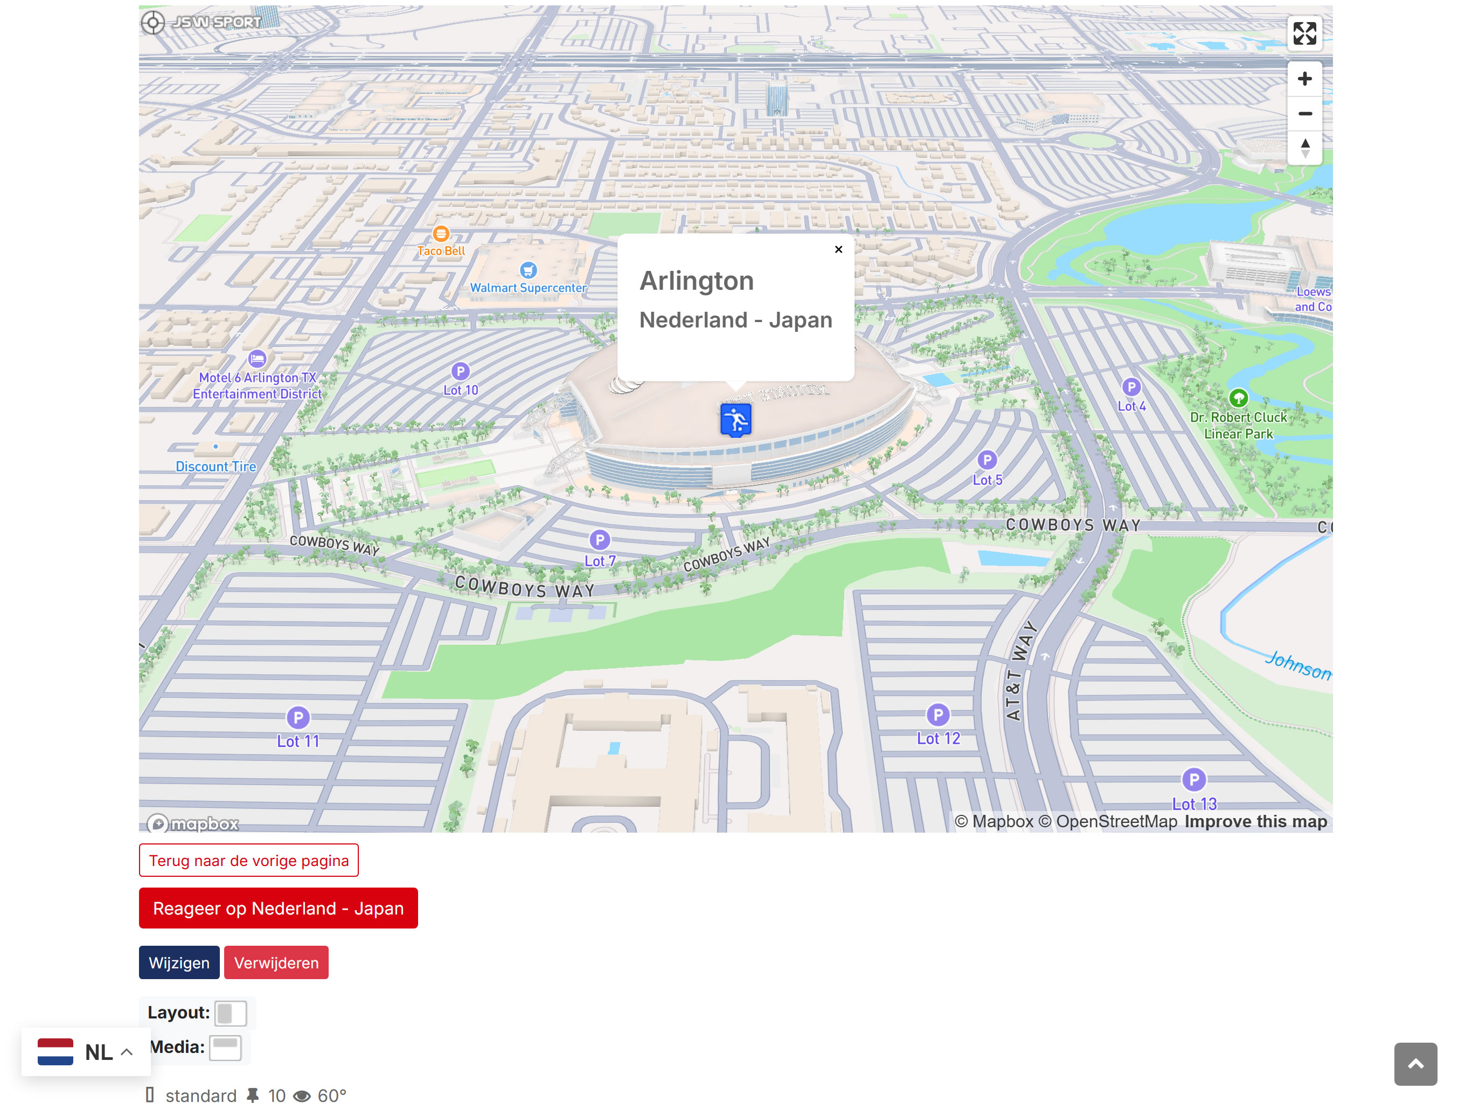This screenshot has width=1472, height=1103.
Task: Close the Arlington popup
Action: tap(838, 249)
